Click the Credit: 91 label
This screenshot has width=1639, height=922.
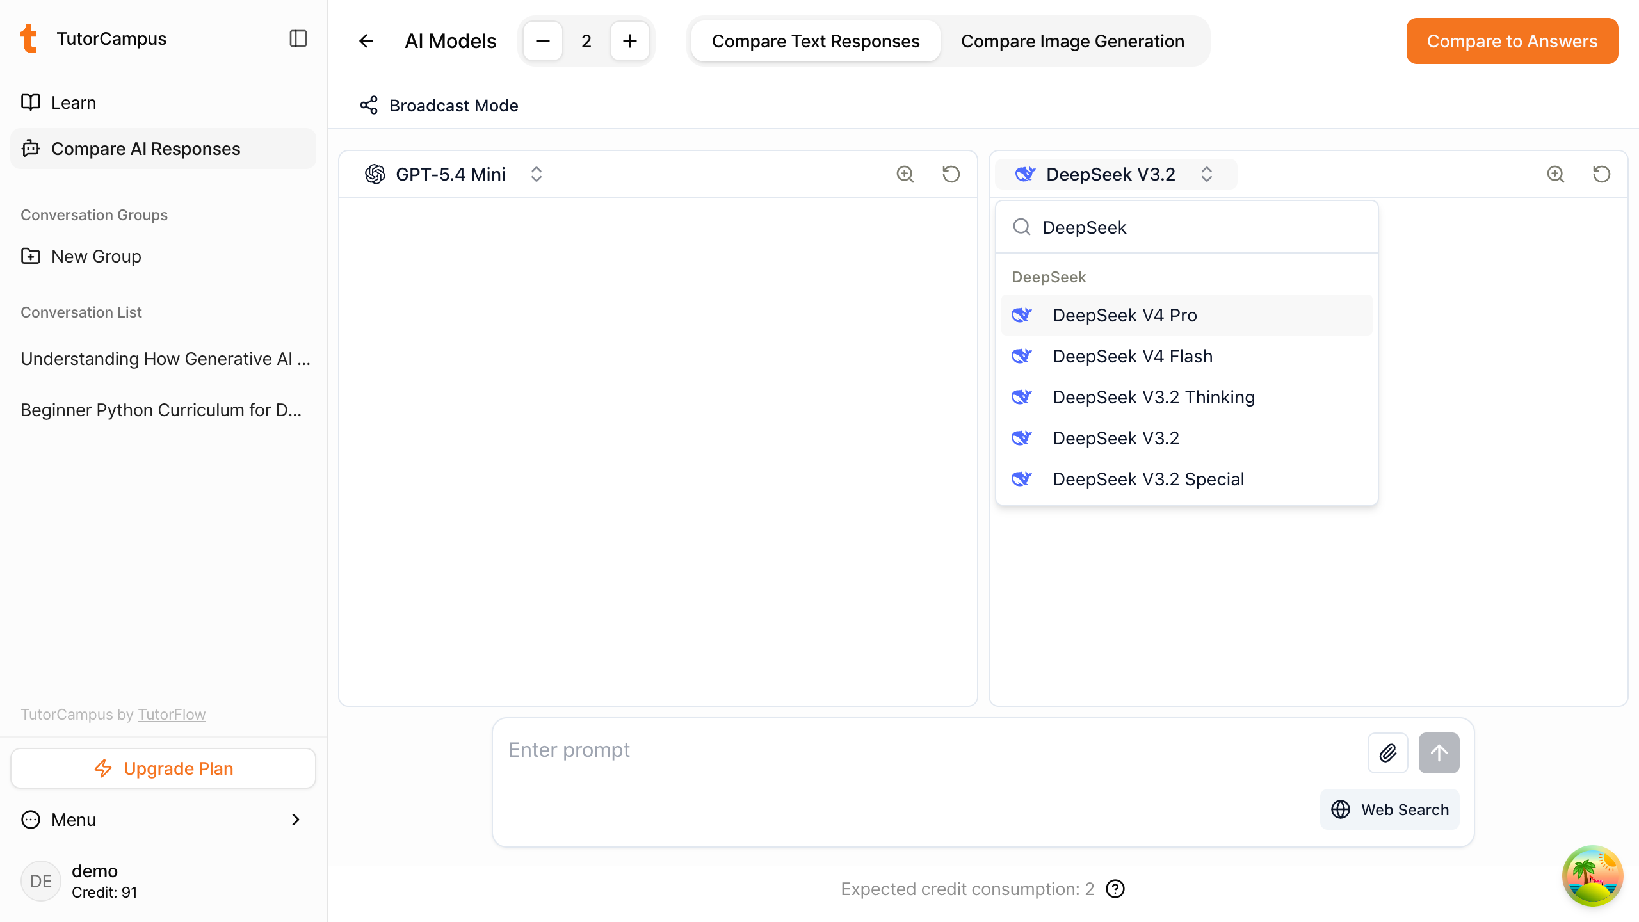(104, 893)
